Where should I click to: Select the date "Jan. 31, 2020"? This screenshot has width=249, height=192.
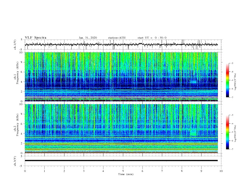[x=88, y=38]
